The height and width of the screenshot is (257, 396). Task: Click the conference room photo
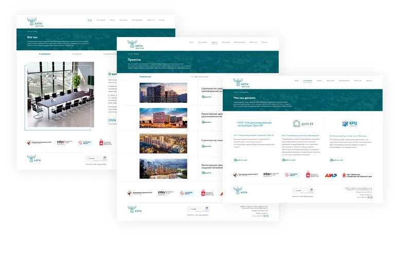(x=61, y=95)
